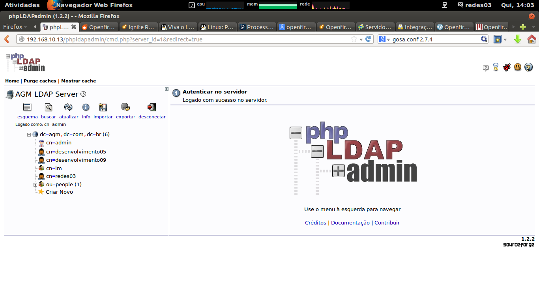Image resolution: width=539 pixels, height=303 pixels.
Task: Click clock icon beside AGM LDAP Server
Action: click(x=83, y=94)
